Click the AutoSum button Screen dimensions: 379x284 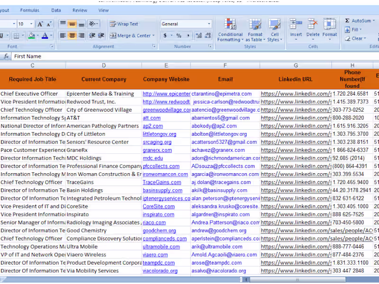coord(358,21)
